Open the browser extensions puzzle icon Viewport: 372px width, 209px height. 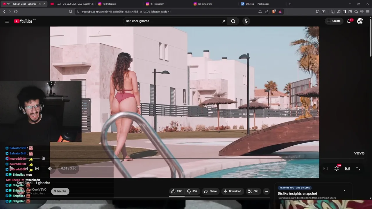(x=318, y=12)
